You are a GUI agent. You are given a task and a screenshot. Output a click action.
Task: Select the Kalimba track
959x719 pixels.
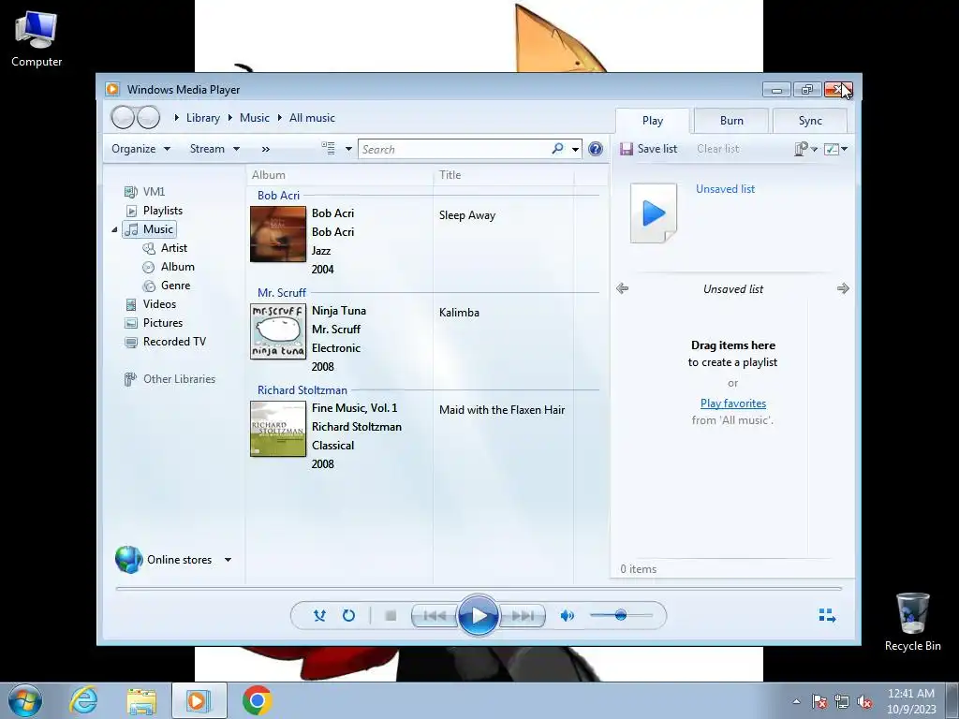click(x=459, y=313)
